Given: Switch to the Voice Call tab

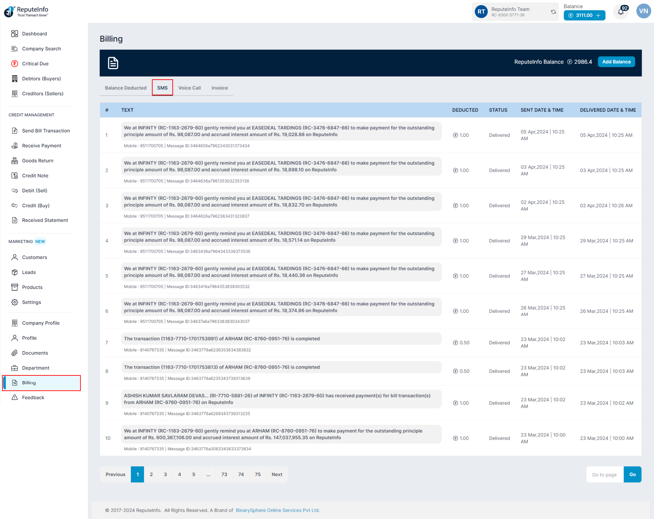Looking at the screenshot, I should click(189, 88).
